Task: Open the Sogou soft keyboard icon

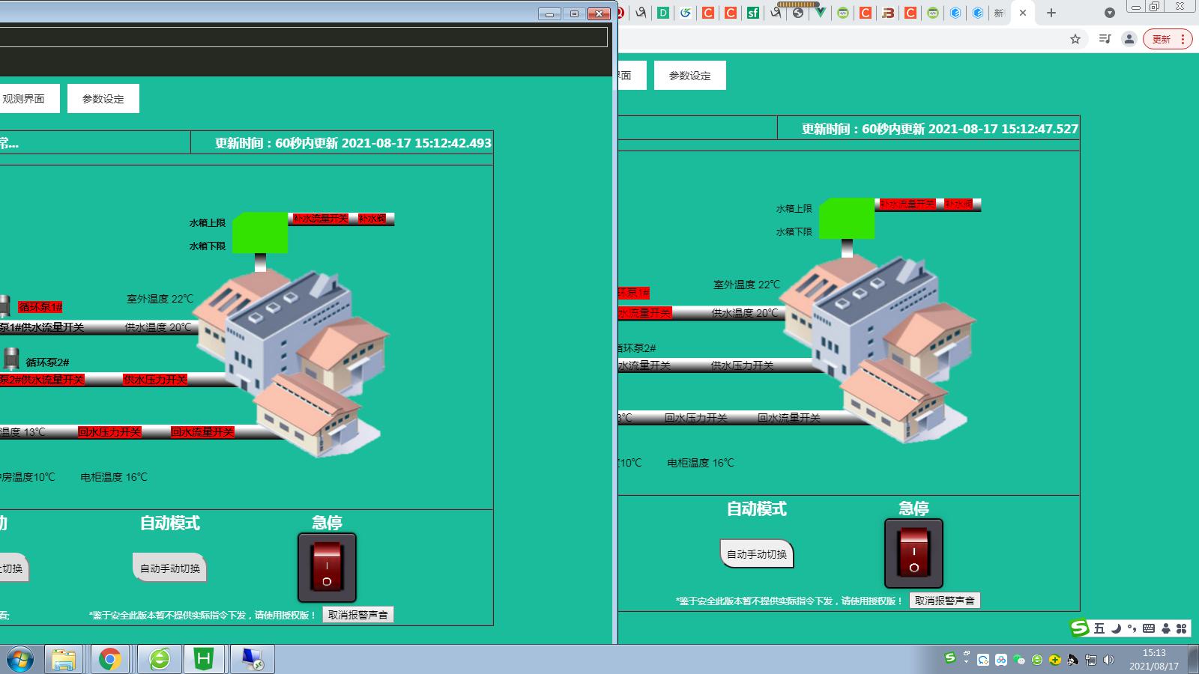Action: click(x=1148, y=628)
